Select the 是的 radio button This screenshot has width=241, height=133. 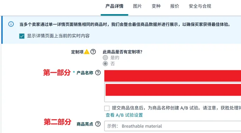pos(105,58)
